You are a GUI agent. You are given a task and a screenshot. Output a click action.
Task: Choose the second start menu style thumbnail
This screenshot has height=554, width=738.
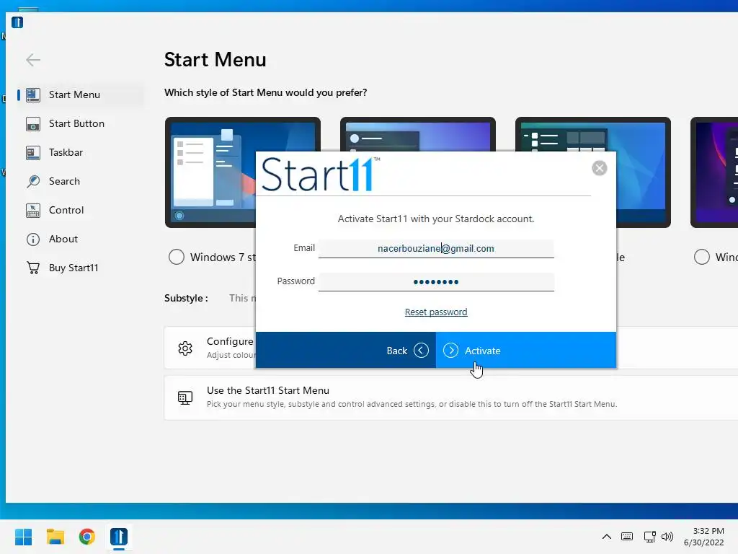pyautogui.click(x=417, y=133)
